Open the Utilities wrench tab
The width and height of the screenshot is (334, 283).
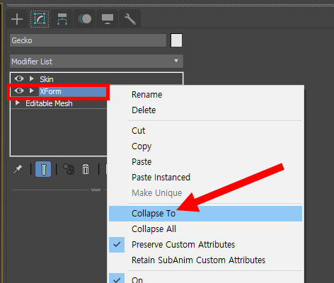click(130, 19)
